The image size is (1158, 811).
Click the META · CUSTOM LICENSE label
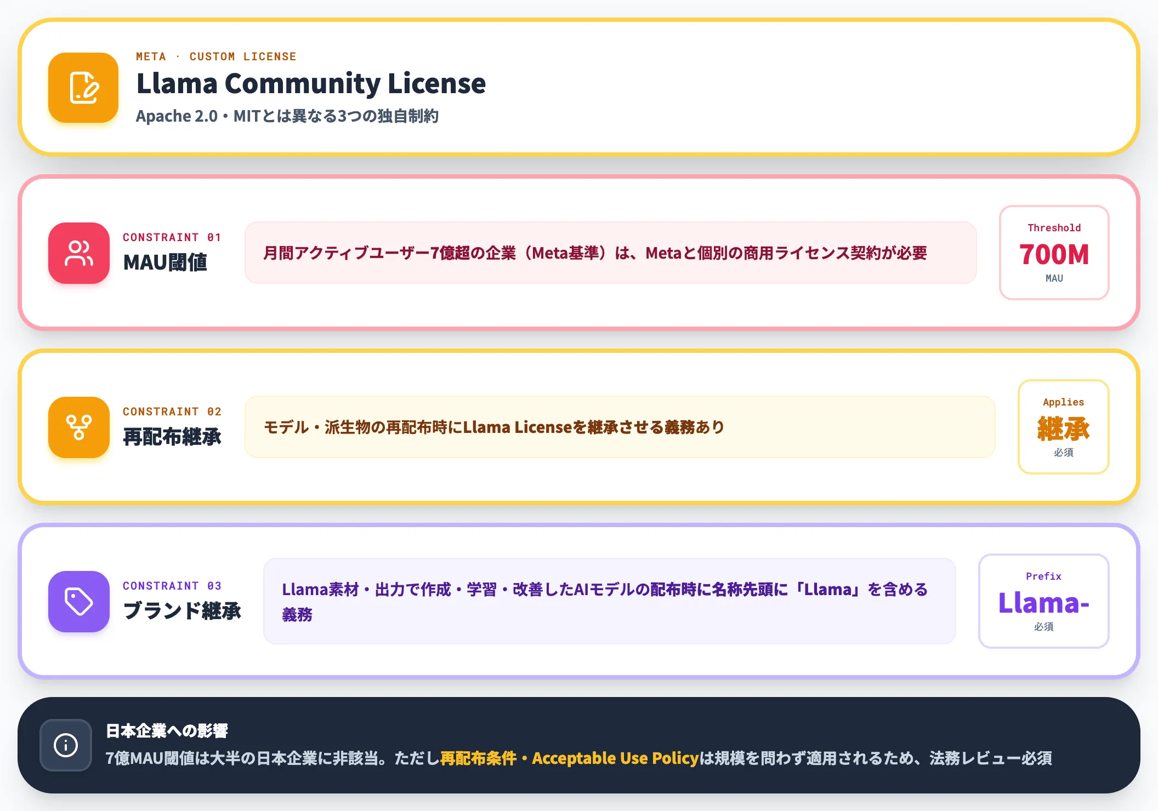(216, 56)
